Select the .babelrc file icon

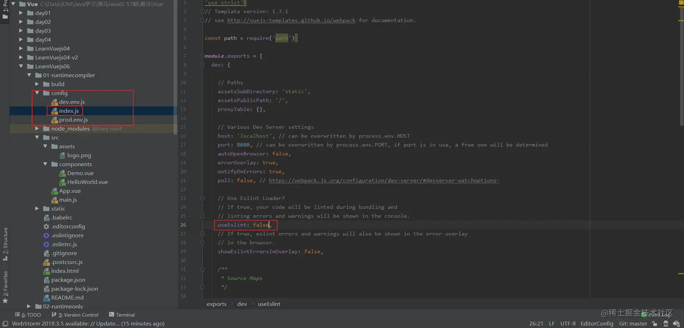[46, 218]
